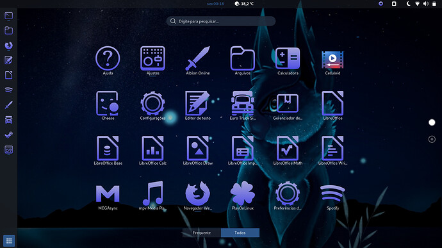
Task: Select the first app page indicator dot
Action: [x=432, y=122]
